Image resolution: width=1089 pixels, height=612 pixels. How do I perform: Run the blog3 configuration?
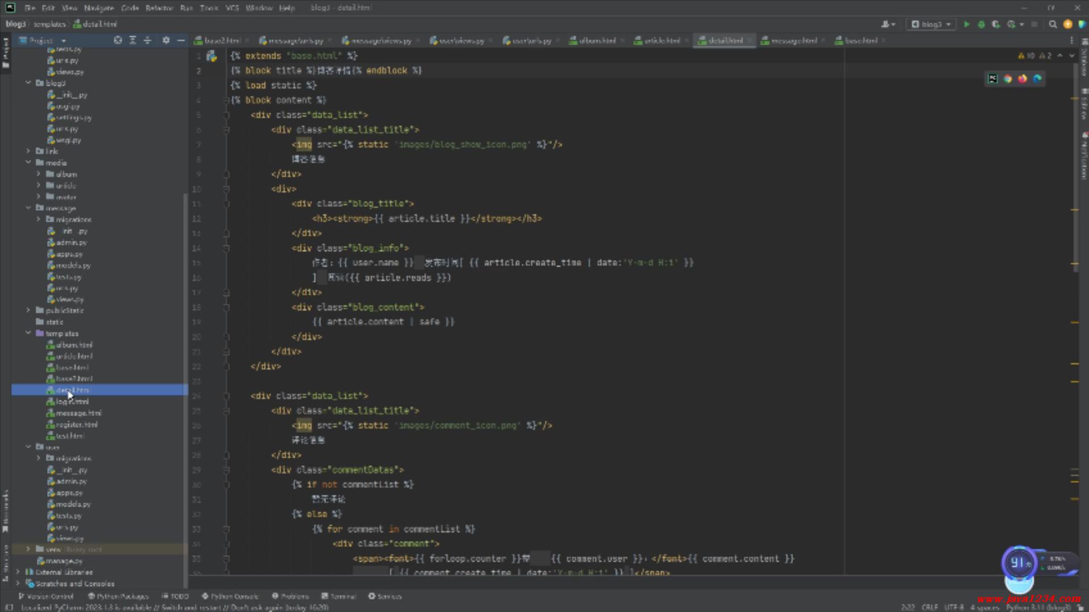966,24
